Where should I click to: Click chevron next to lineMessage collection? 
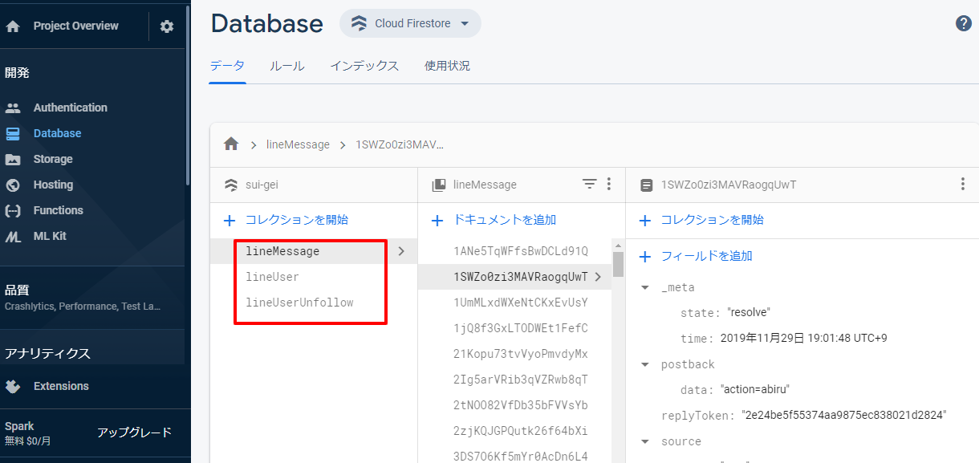pyautogui.click(x=401, y=251)
